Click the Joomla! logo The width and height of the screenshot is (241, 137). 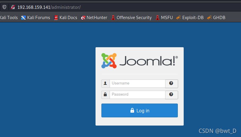click(x=140, y=61)
